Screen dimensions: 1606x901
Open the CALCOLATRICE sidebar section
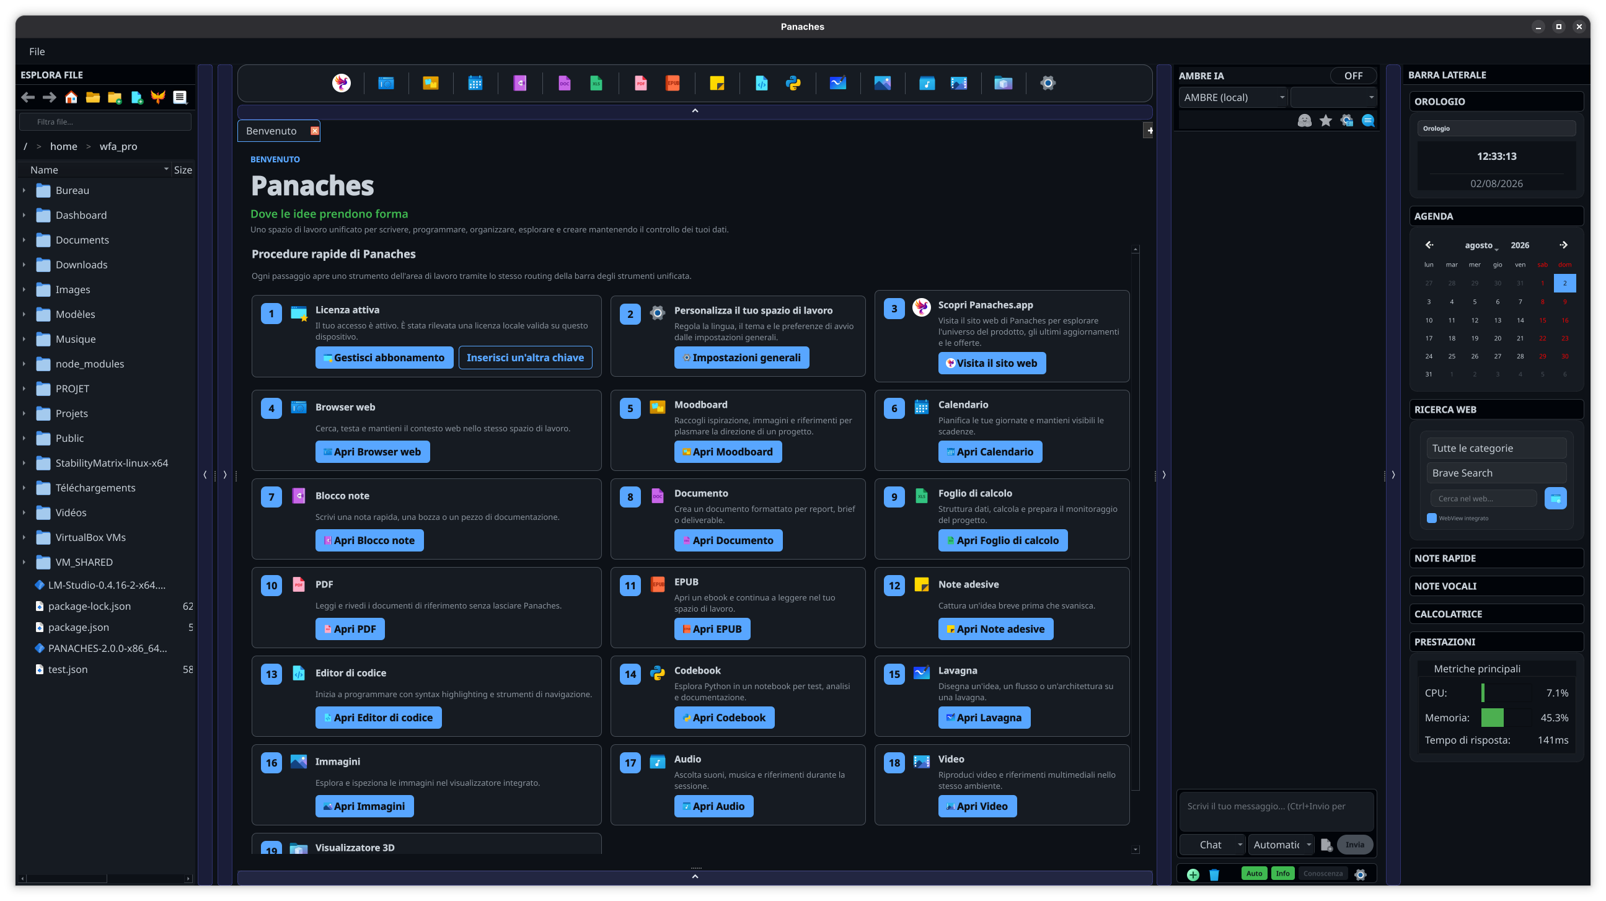click(x=1496, y=614)
